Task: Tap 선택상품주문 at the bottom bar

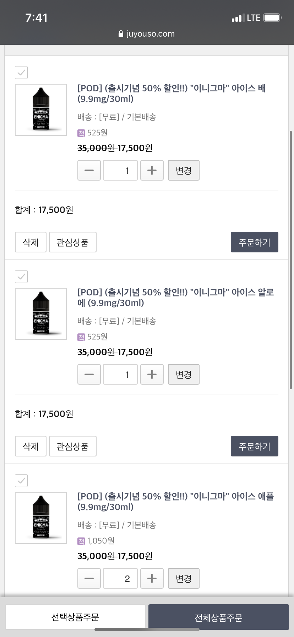Action: 75,617
